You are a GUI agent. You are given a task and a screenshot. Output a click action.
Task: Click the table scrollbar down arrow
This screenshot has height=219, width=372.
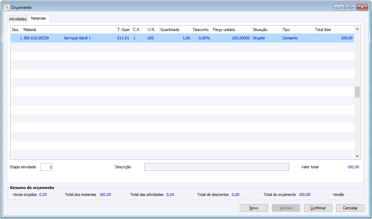point(357,156)
